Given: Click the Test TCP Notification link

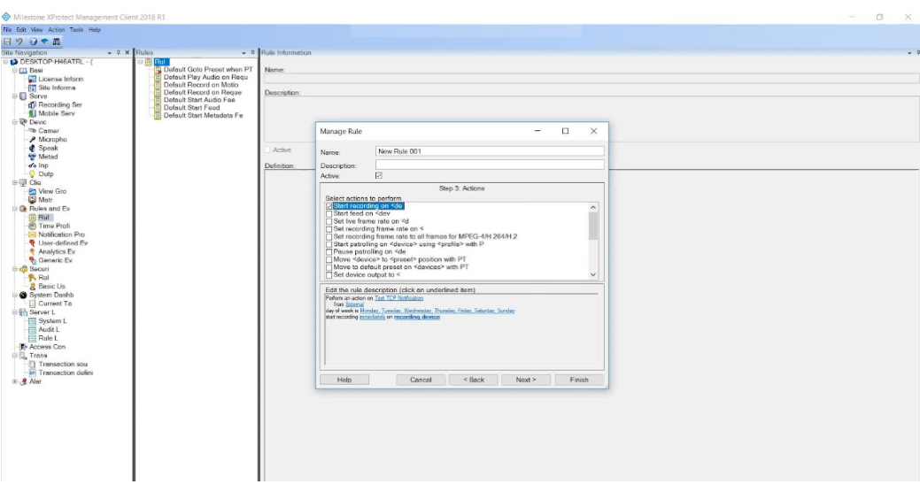Looking at the screenshot, I should [398, 298].
